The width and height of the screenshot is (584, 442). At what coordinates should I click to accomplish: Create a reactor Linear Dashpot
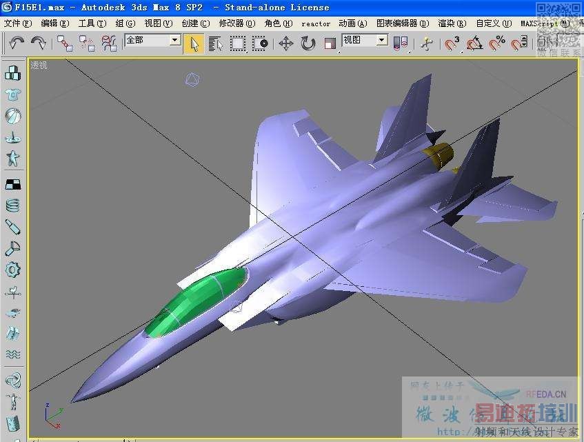tap(12, 227)
